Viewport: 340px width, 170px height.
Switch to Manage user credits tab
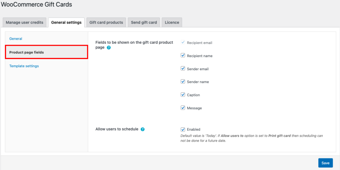[25, 23]
